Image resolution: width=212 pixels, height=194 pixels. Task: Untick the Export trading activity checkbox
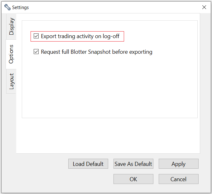pyautogui.click(x=36, y=36)
